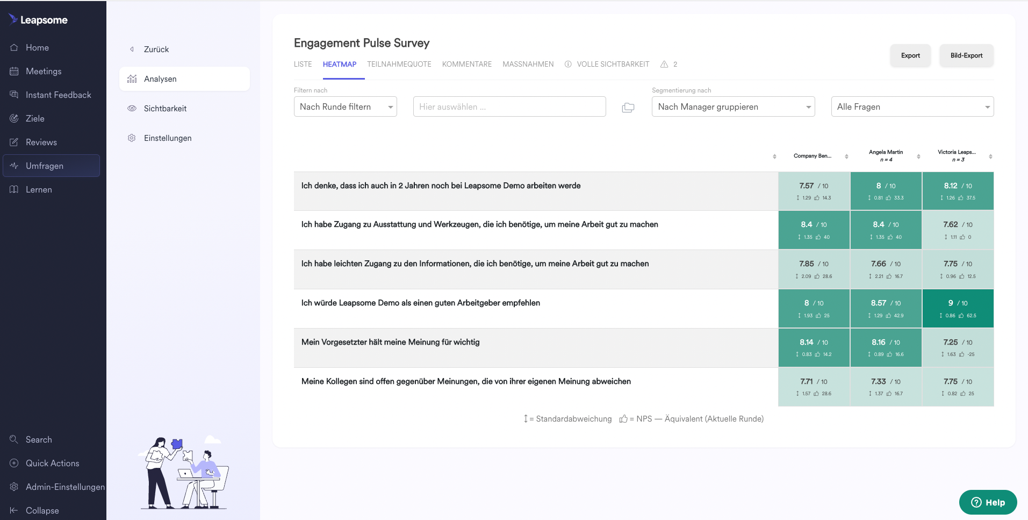The image size is (1028, 520).
Task: Click the Quick Actions plus icon
Action: pyautogui.click(x=14, y=464)
